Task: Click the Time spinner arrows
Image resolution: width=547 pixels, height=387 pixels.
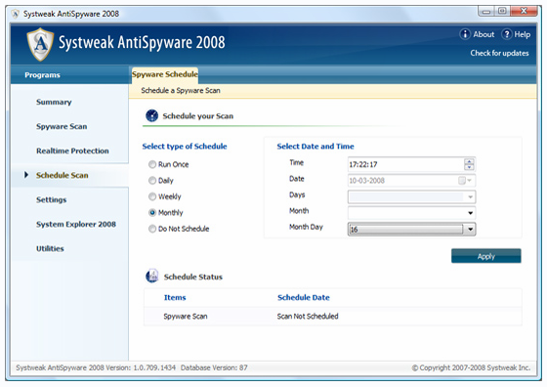Action: [x=469, y=164]
